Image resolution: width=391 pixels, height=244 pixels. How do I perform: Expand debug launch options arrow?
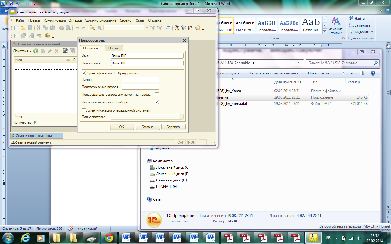53,37
